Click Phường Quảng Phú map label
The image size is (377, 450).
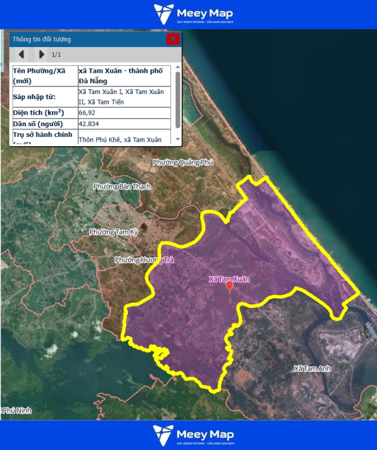pyautogui.click(x=182, y=163)
